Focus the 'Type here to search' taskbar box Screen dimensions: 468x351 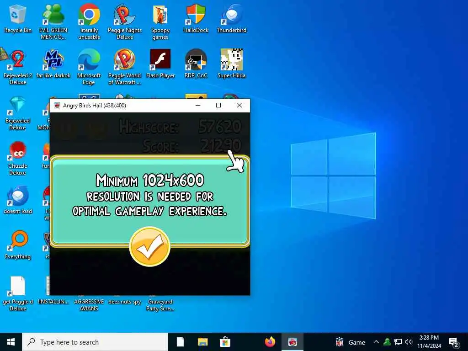[x=95, y=342]
